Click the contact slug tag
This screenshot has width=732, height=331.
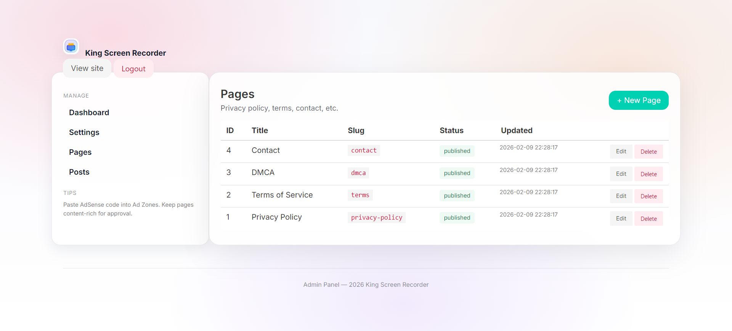(363, 150)
